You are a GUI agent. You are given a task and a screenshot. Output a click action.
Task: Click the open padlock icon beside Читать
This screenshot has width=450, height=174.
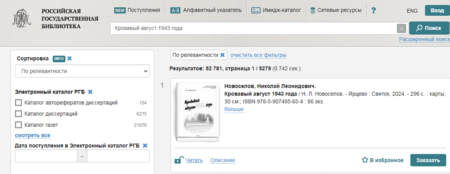point(179,160)
